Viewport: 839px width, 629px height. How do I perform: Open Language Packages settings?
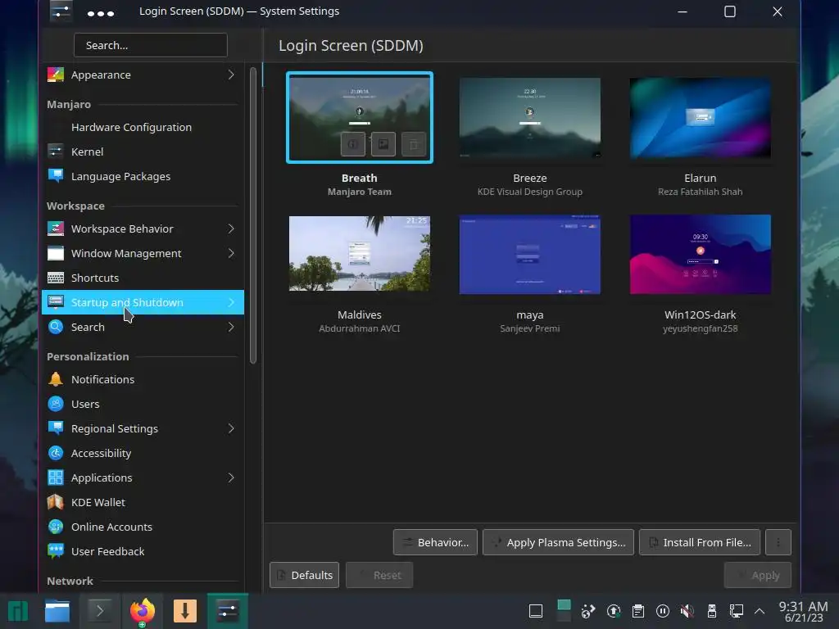143,177
